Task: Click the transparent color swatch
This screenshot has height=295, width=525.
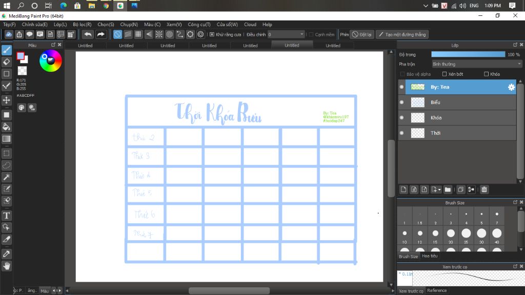Action: coord(22,71)
